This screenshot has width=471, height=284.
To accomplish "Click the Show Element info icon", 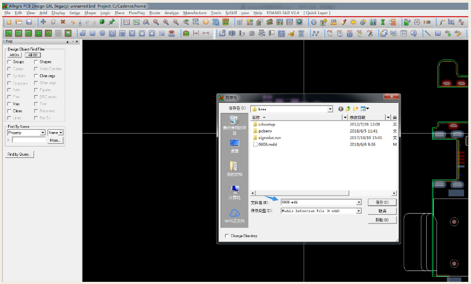I will 314,22.
